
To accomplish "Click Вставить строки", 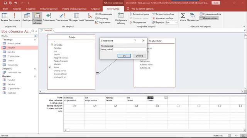I will 139,14.
